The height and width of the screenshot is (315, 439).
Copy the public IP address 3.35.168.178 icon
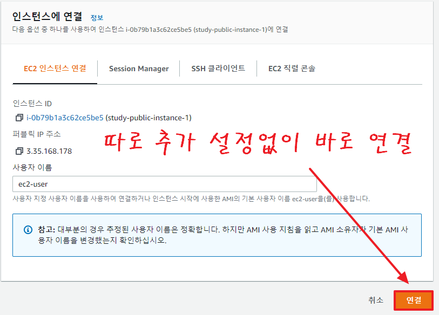tap(19, 151)
